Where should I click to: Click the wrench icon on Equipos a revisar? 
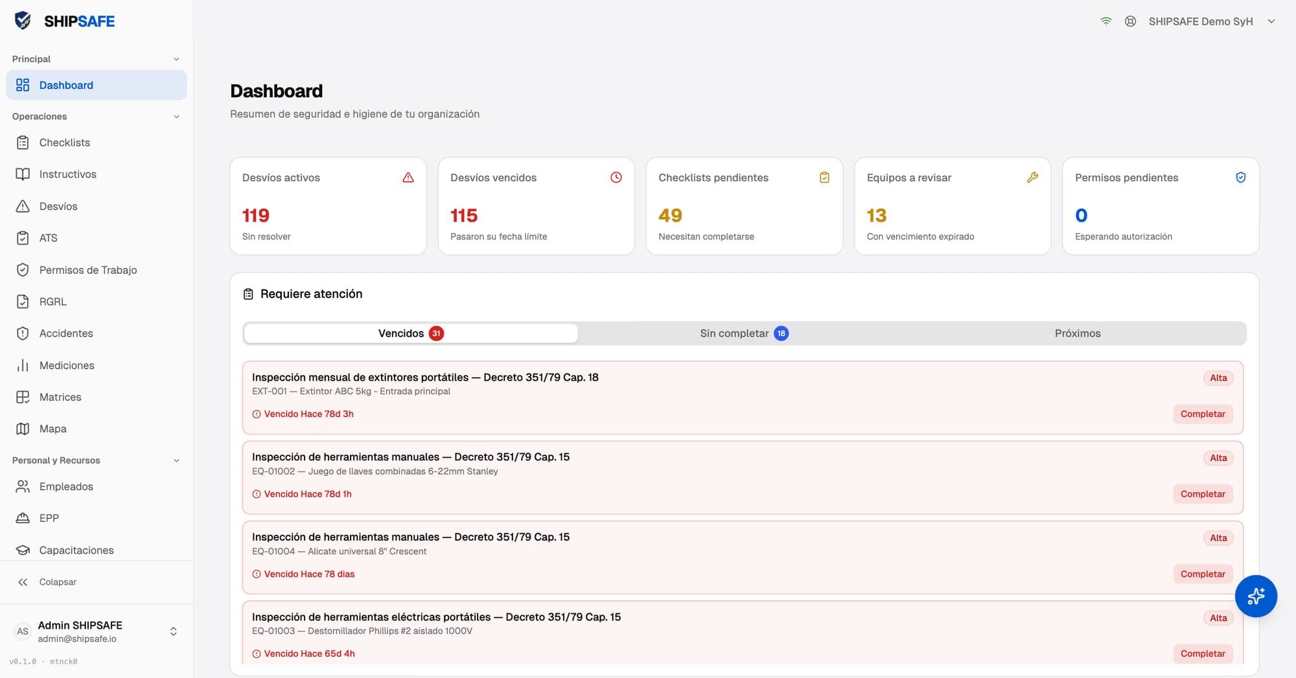tap(1032, 177)
